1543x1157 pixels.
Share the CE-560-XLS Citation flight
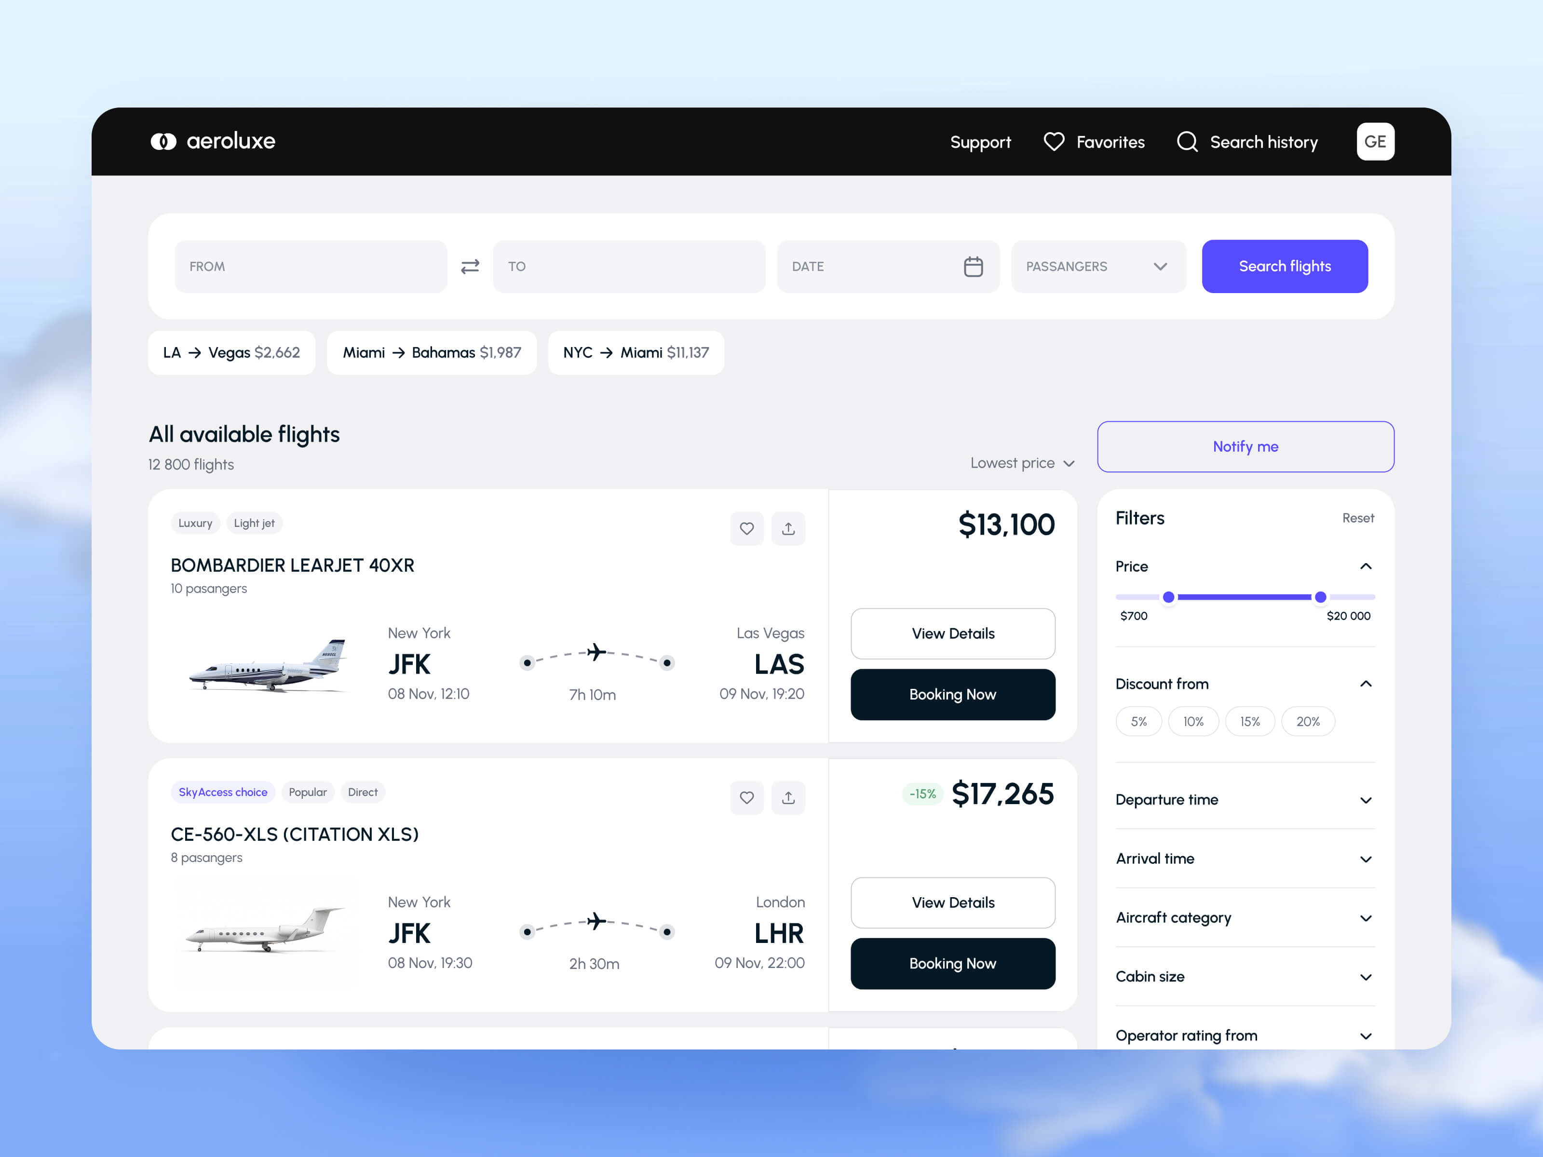point(788,798)
